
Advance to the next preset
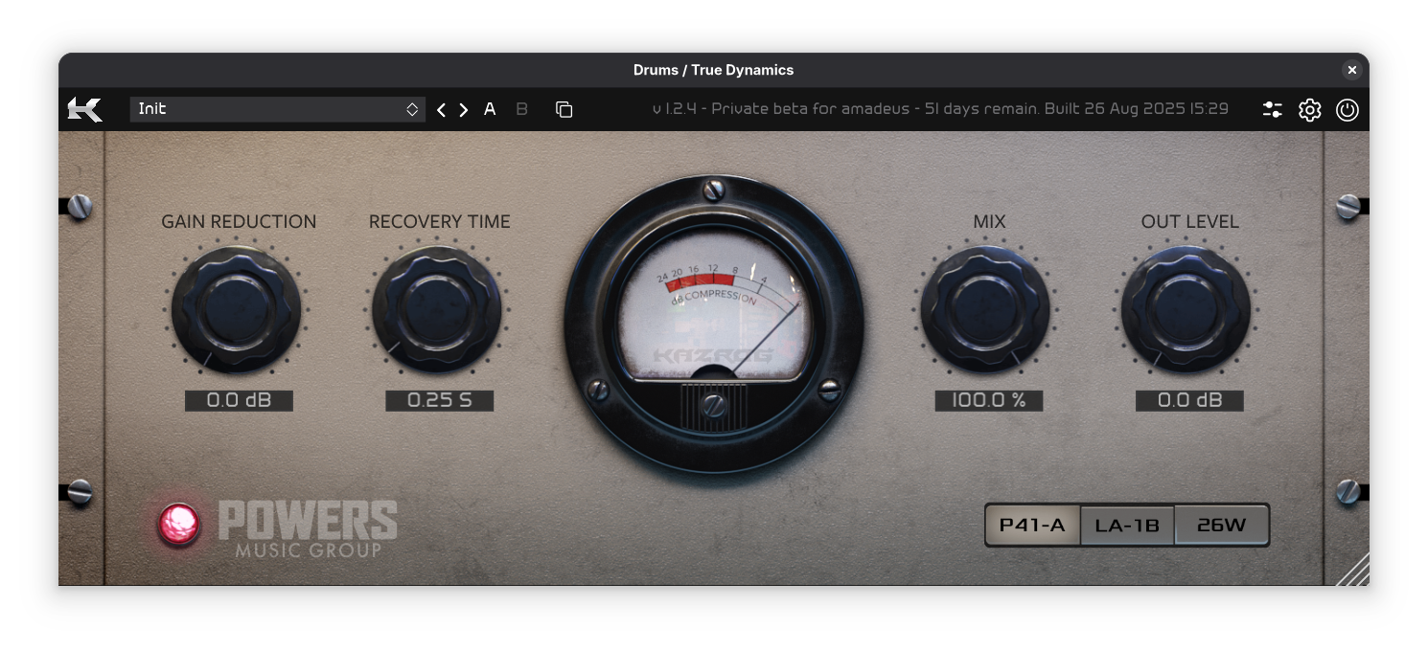tap(464, 110)
